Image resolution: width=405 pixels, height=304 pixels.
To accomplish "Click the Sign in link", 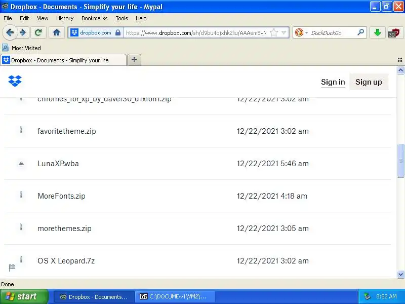I will [x=333, y=82].
